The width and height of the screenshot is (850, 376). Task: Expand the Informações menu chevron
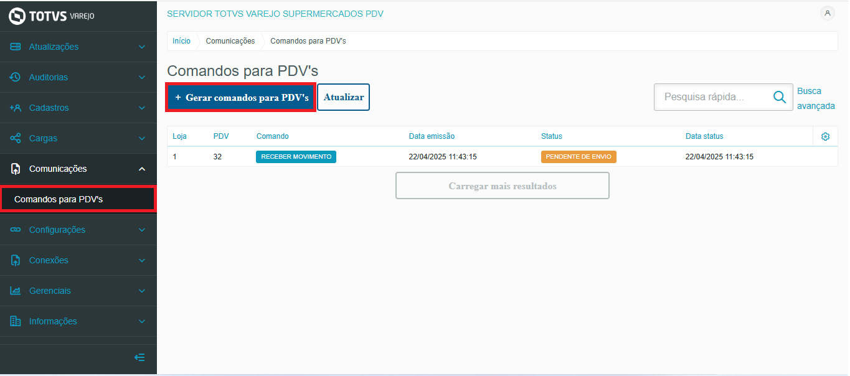(142, 322)
